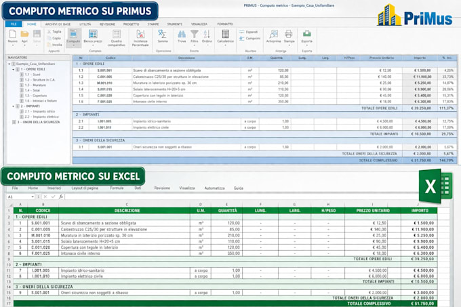Click Excel's select-all corner triangle
The width and height of the screenshot is (461, 307).
coord(11,205)
